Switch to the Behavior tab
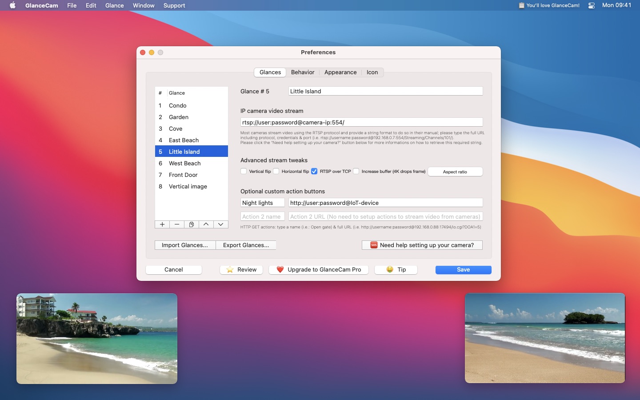The height and width of the screenshot is (400, 640). (x=303, y=72)
